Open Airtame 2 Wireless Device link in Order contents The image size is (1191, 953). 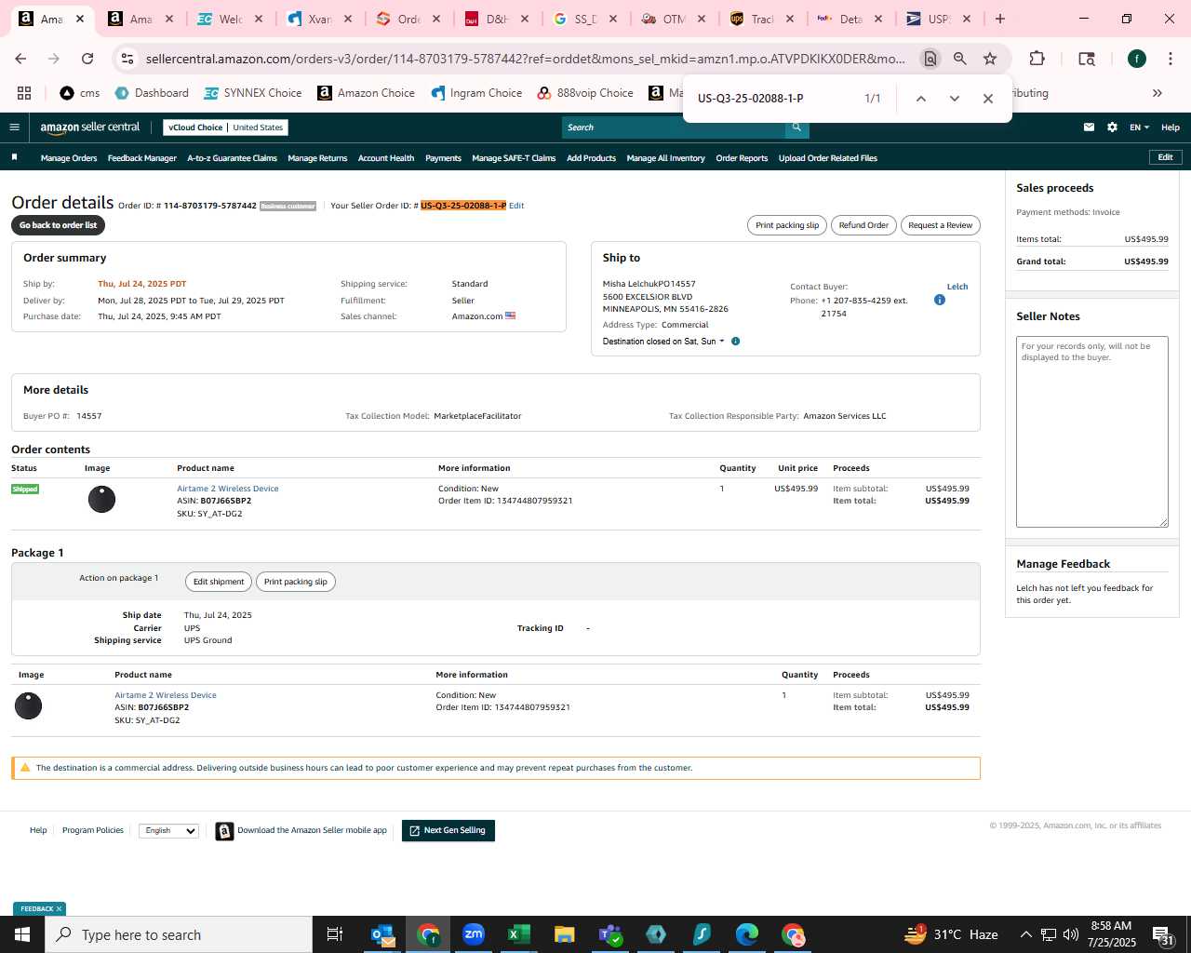(x=228, y=489)
